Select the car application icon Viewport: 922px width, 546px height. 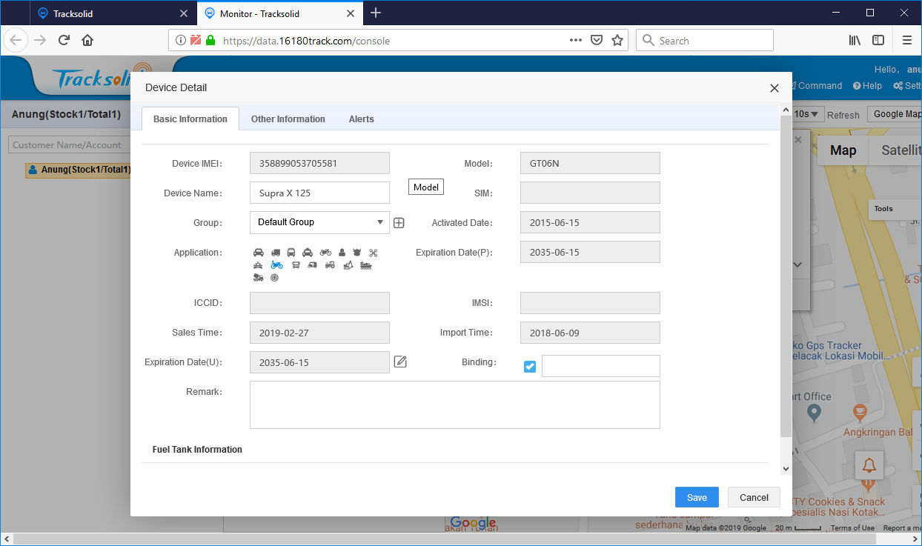point(259,253)
